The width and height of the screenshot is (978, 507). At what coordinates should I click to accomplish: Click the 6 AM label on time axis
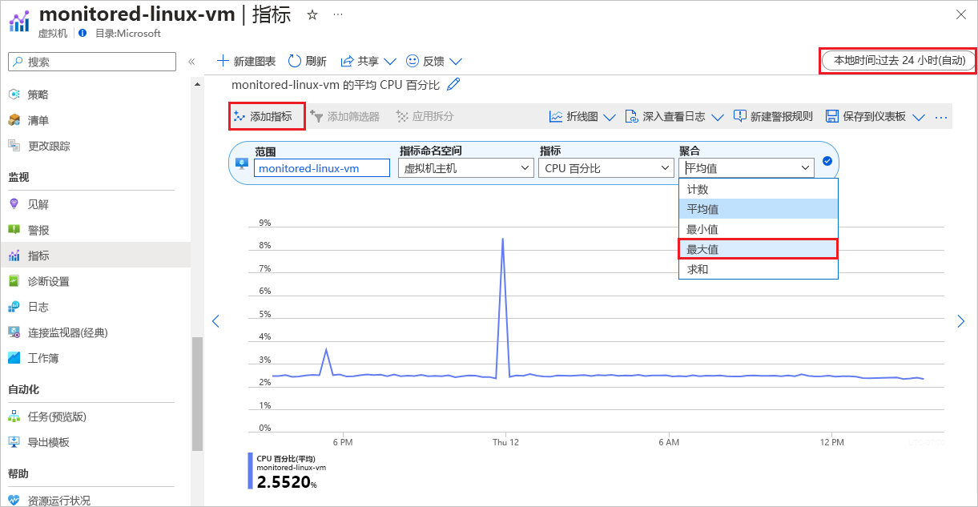[669, 442]
